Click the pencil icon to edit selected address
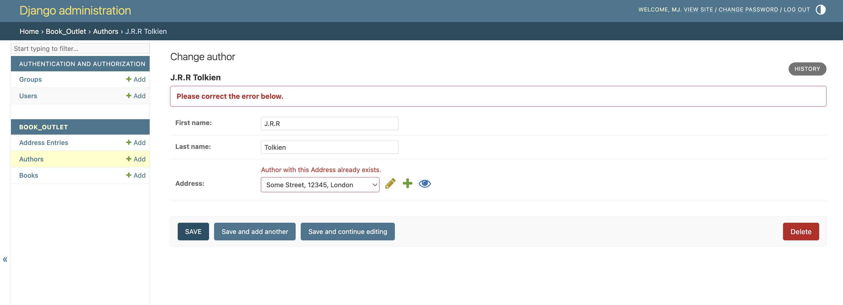The width and height of the screenshot is (843, 305). (390, 184)
